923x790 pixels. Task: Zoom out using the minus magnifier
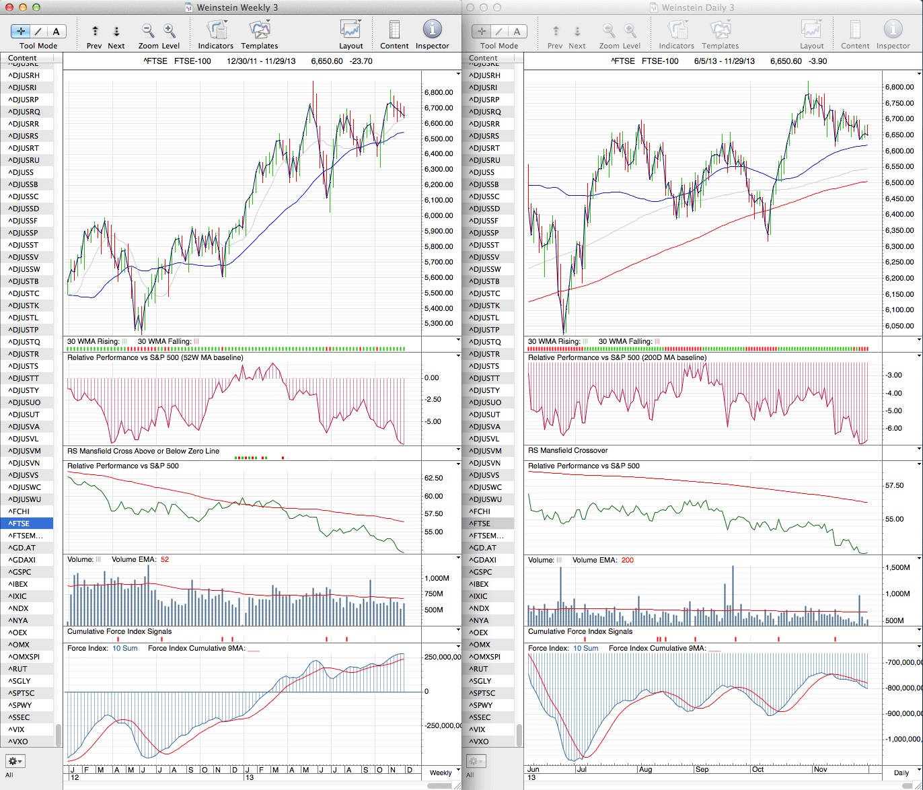(x=148, y=31)
